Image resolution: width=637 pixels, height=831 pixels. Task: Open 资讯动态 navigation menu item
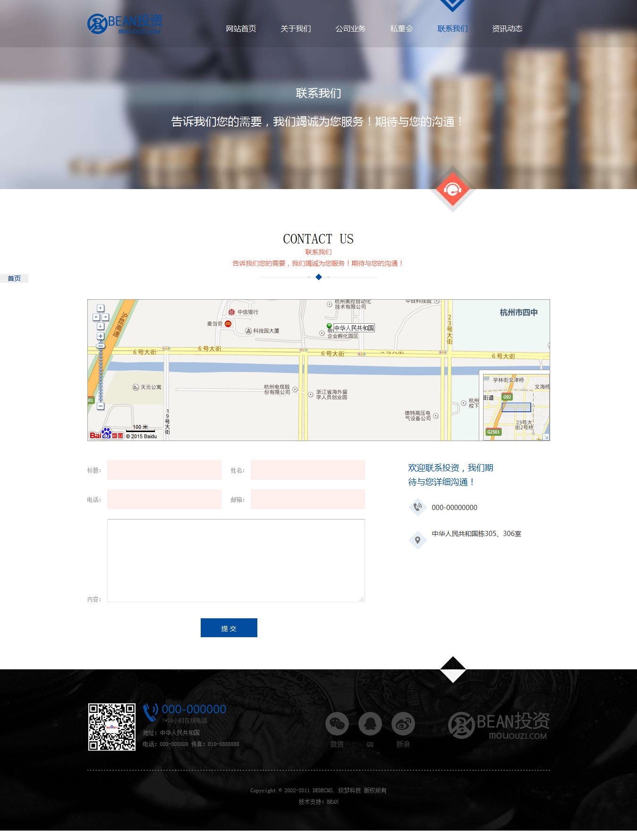507,29
